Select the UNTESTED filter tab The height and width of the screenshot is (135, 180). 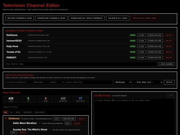[x=27, y=112]
